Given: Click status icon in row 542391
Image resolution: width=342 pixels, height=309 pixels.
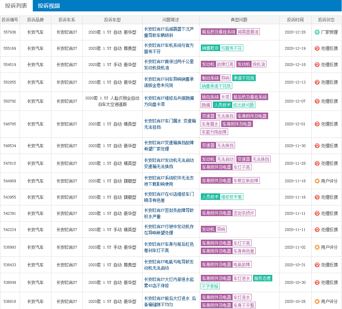Looking at the screenshot, I should pos(317,213).
